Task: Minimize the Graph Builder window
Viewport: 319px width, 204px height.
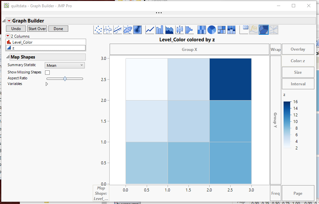Action: [279, 6]
